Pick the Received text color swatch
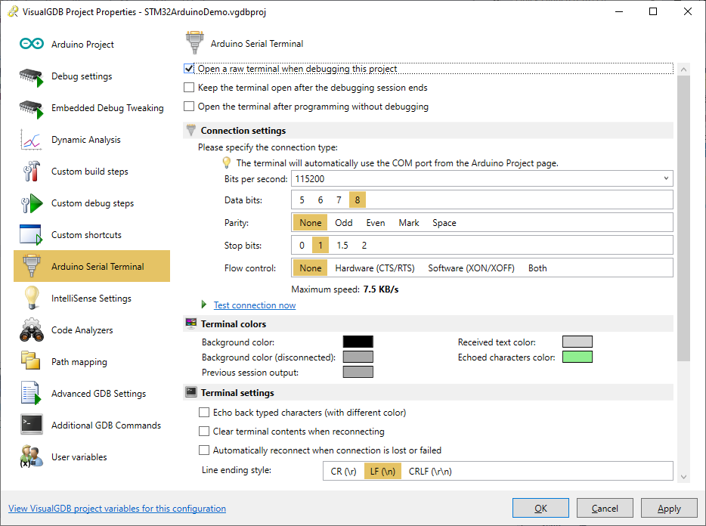The width and height of the screenshot is (706, 526). pyautogui.click(x=577, y=342)
